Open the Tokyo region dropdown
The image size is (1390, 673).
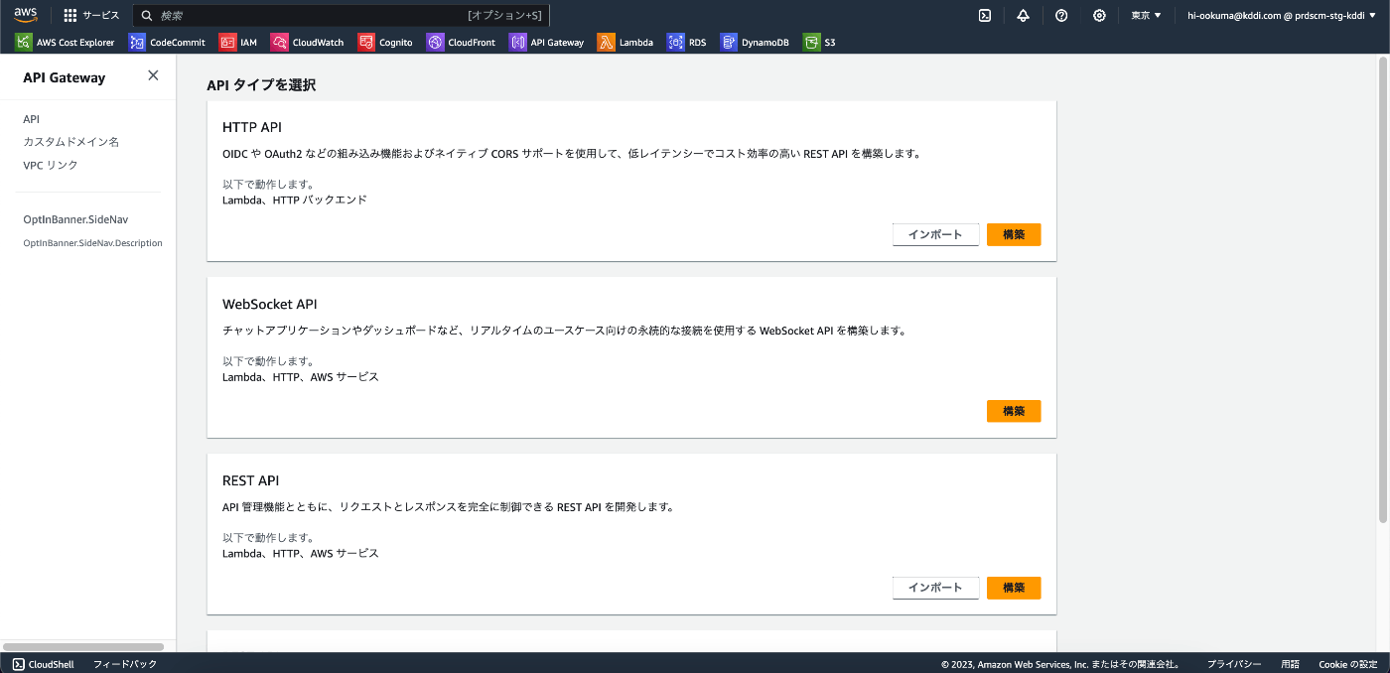coord(1146,15)
